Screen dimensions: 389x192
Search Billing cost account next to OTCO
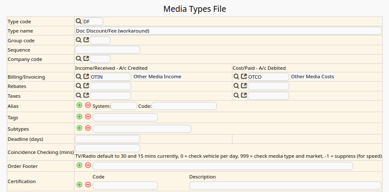point(237,77)
